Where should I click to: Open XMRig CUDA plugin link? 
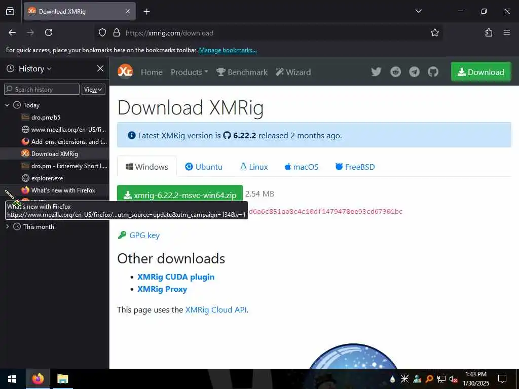coord(176,277)
